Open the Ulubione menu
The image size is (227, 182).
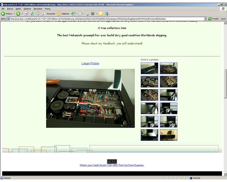click(27, 9)
